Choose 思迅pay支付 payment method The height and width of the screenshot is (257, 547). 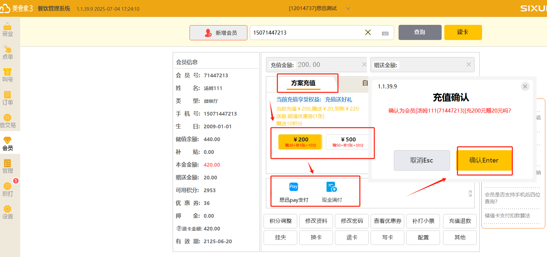(x=294, y=192)
